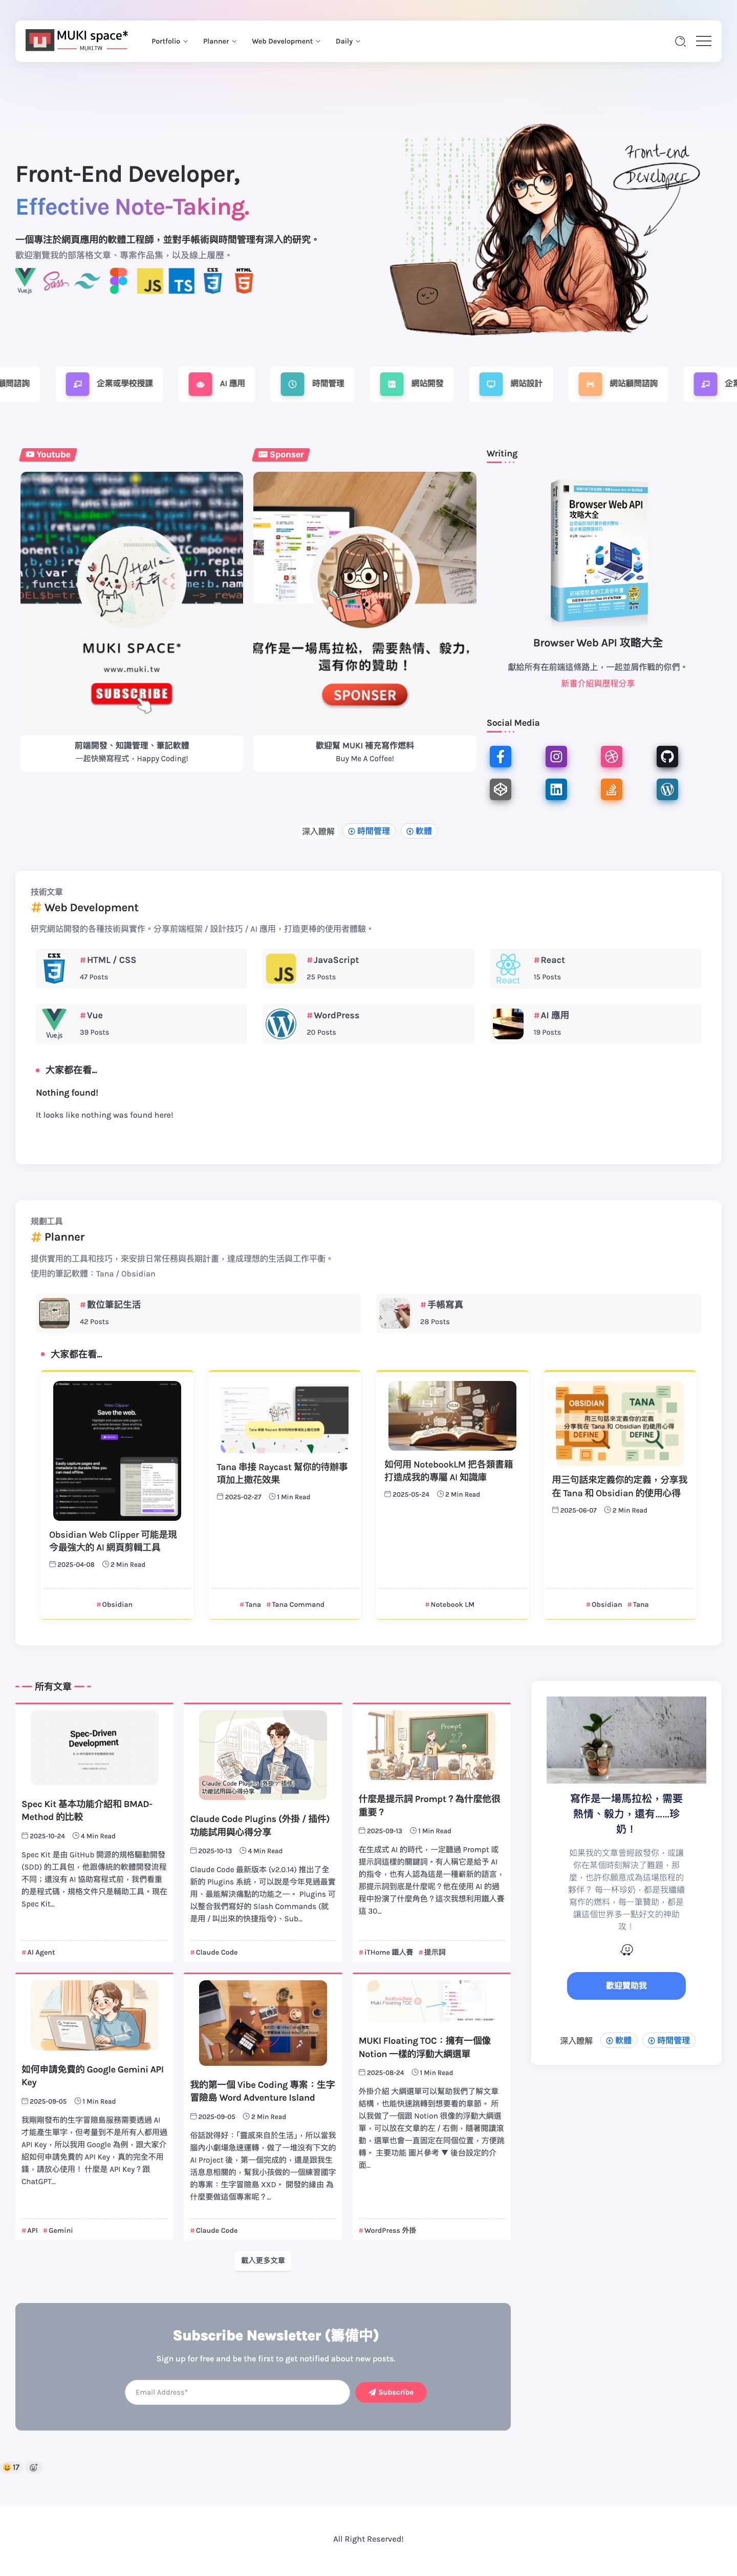Image resolution: width=737 pixels, height=2576 pixels.
Task: Click the yellow JS icon in hero
Action: pos(150,282)
